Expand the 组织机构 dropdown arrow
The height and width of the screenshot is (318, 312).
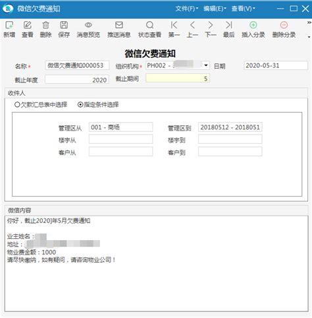[x=206, y=65]
